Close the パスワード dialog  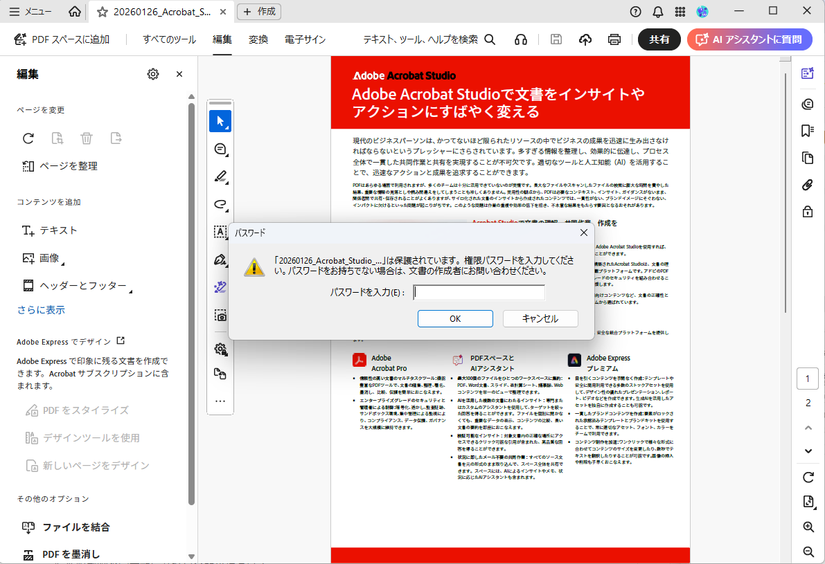click(583, 233)
